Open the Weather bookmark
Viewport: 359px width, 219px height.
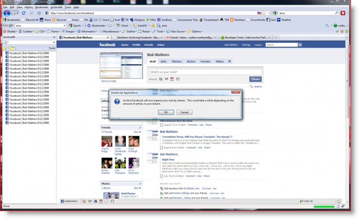click(x=284, y=20)
